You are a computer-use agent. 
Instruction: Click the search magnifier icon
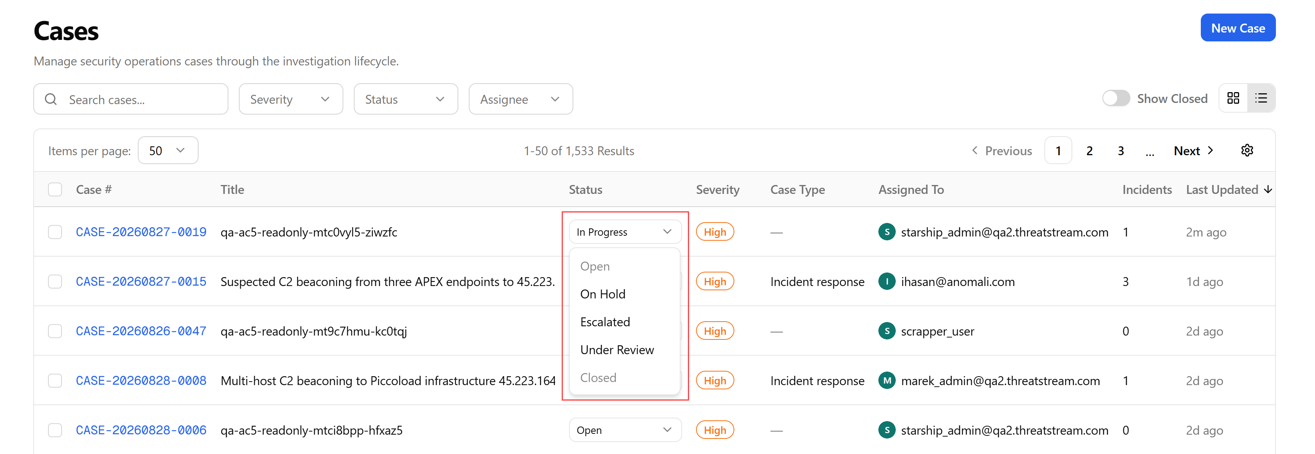51,99
